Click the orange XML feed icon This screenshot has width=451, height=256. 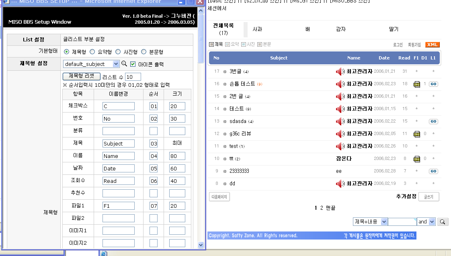click(433, 45)
